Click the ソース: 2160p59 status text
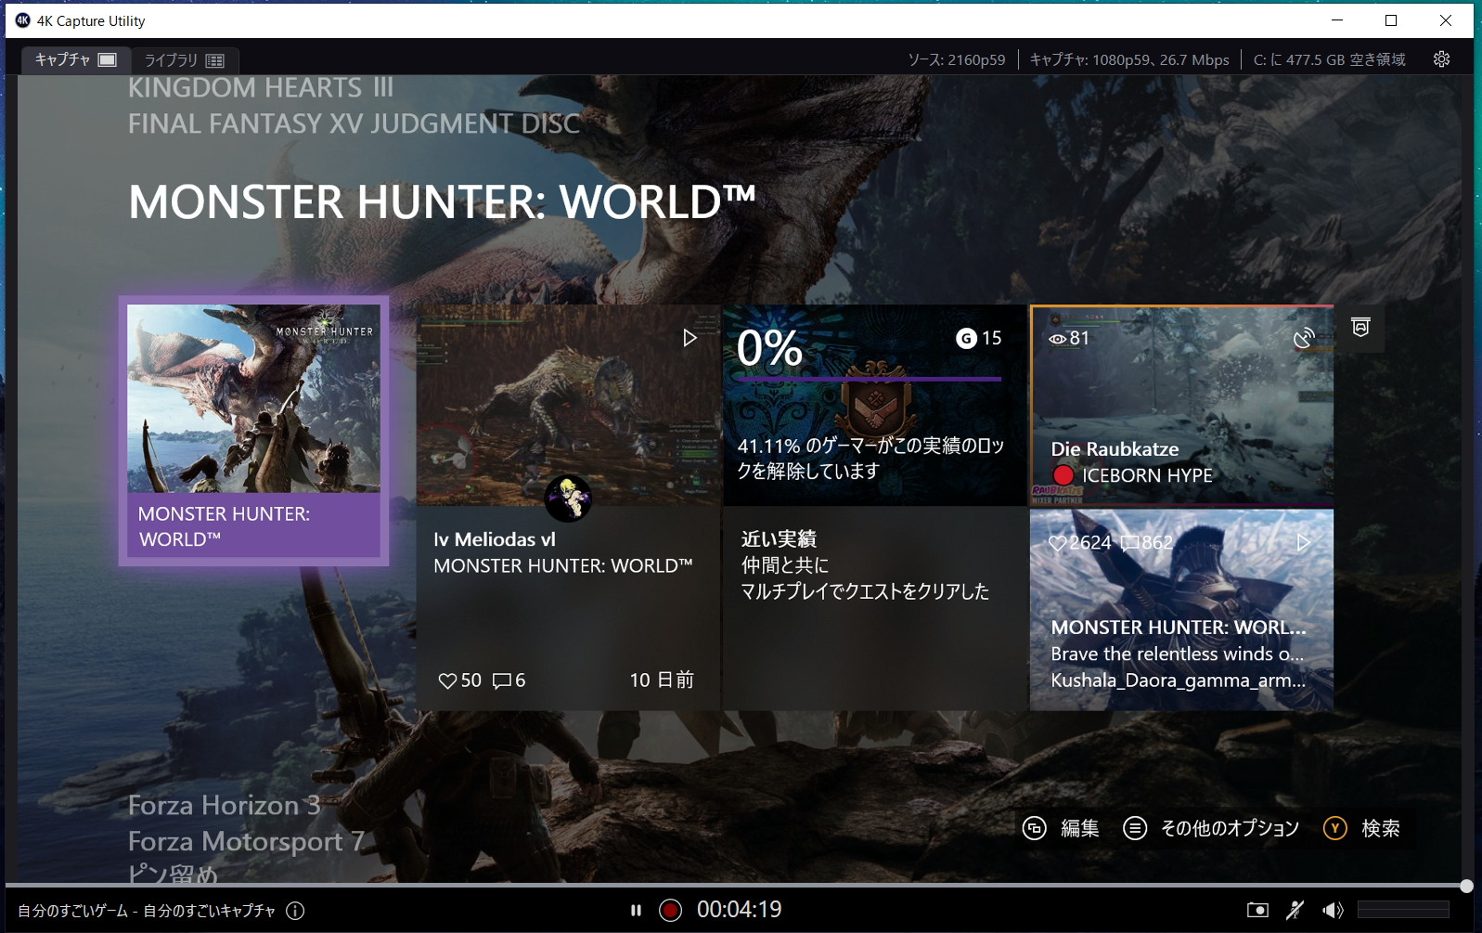1482x933 pixels. tap(956, 59)
